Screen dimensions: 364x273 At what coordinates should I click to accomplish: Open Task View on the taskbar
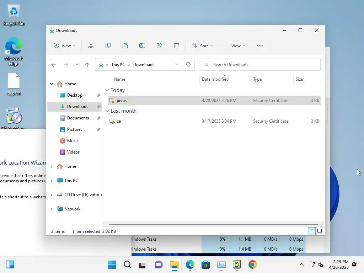[x=142, y=264]
